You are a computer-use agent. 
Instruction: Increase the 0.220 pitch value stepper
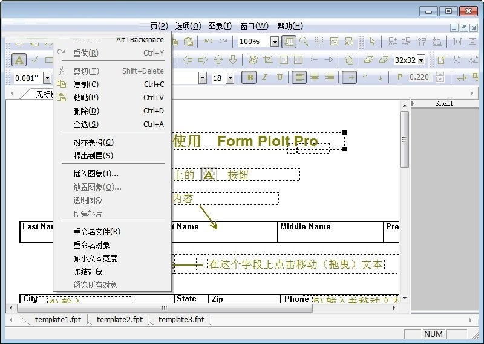tap(440, 75)
